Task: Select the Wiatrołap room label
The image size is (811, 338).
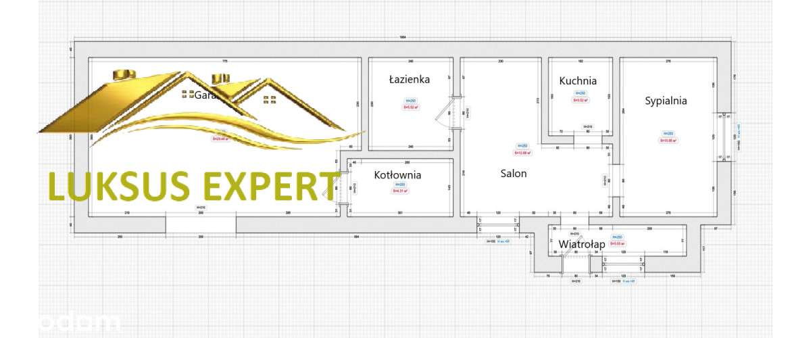Action: click(582, 244)
